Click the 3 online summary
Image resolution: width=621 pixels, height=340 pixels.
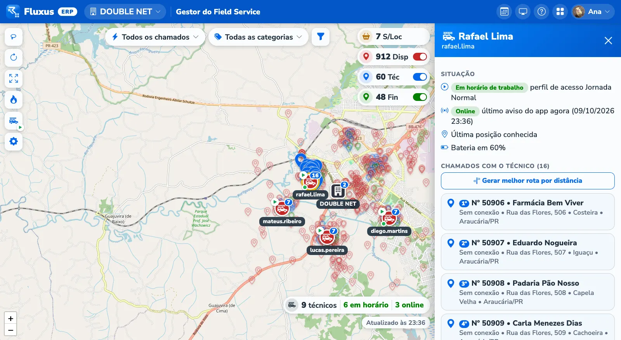tap(409, 305)
